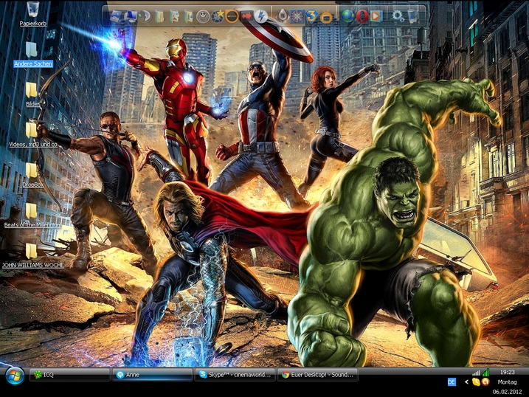
Task: Click the blue lightning bolt dock icon
Action: coord(260,15)
